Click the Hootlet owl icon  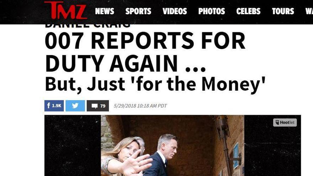(277, 122)
